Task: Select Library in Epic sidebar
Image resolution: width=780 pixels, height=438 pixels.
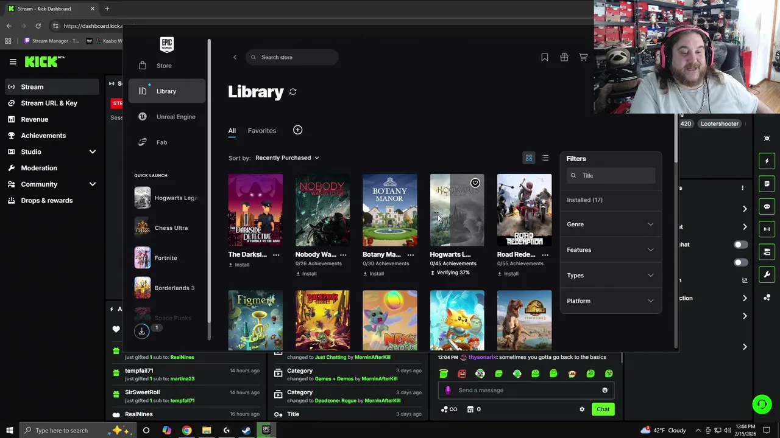Action: (166, 91)
